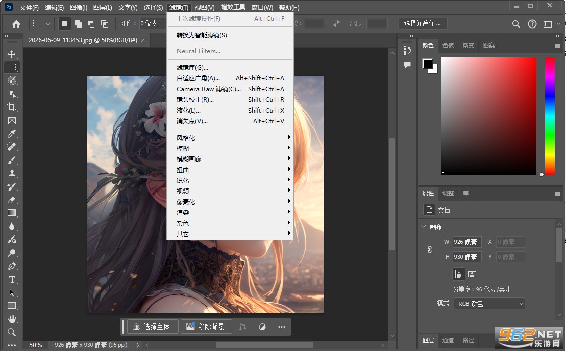Collapse the 画布 section
The height and width of the screenshot is (352, 566).
424,227
